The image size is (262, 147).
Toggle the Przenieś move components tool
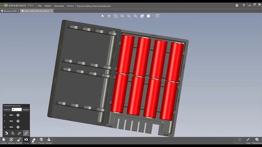(26, 140)
